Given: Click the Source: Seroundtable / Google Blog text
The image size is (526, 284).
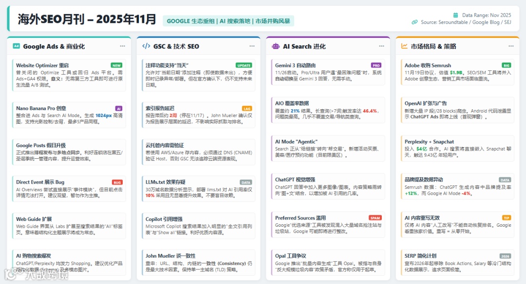Looking at the screenshot, I should 466,22.
